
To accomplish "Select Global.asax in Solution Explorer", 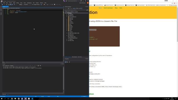I will tap(71, 36).
